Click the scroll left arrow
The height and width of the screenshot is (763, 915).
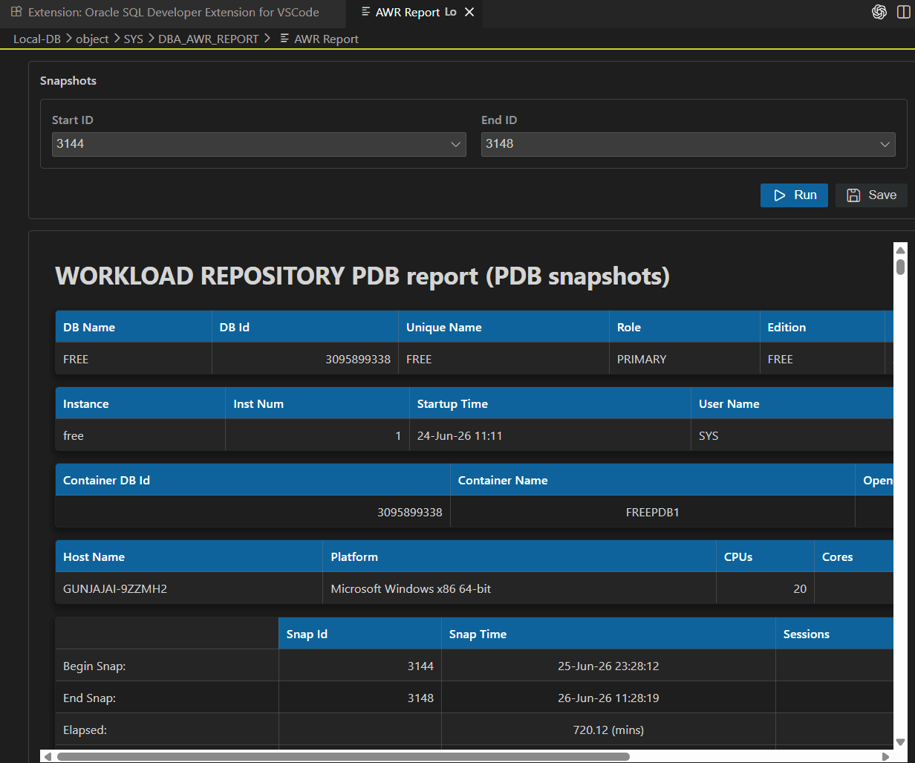point(48,756)
